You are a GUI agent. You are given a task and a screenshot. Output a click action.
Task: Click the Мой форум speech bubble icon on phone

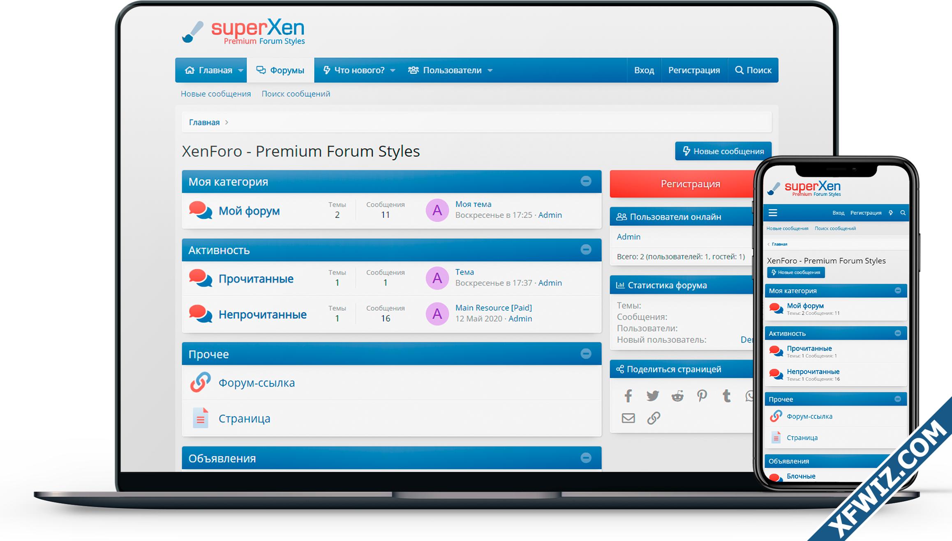[776, 308]
